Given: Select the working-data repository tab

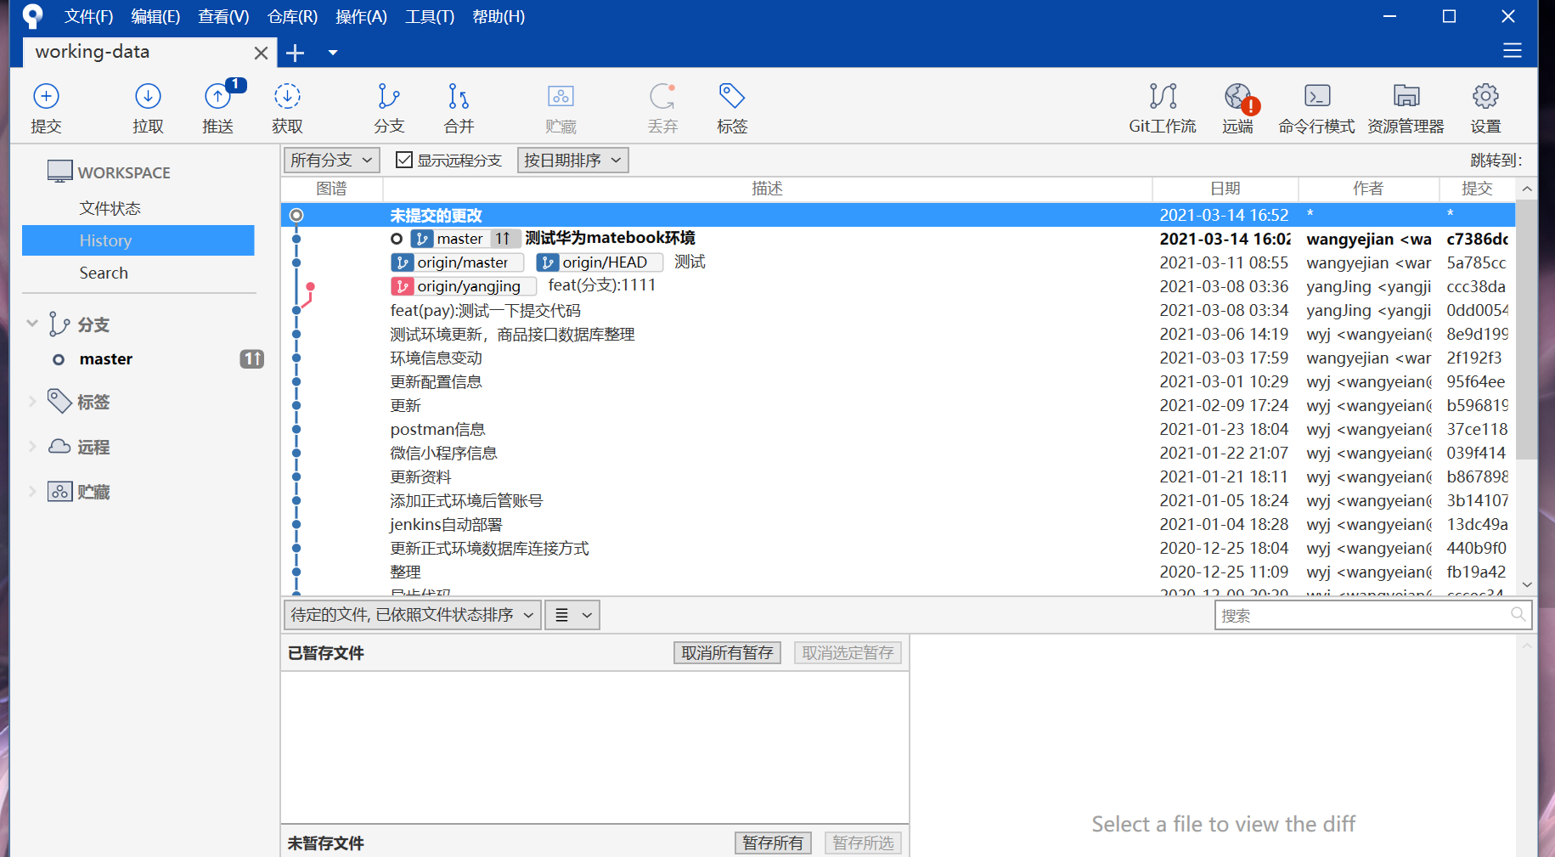Looking at the screenshot, I should pos(93,52).
